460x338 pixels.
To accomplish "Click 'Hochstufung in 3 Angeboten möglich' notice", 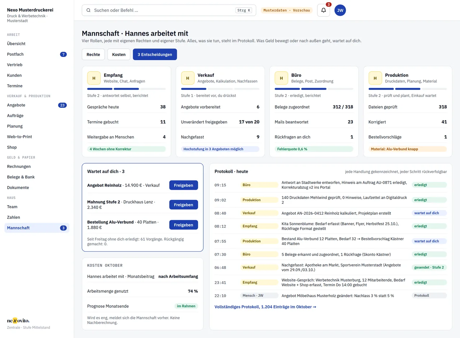I will 220,149.
